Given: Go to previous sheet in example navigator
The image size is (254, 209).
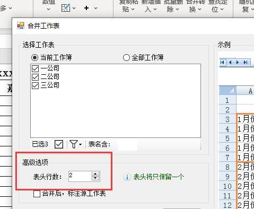Looking at the screenshot, I should 230,63.
